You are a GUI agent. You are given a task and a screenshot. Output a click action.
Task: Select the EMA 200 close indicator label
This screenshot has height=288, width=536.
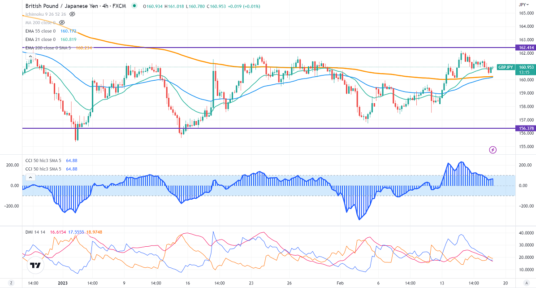tap(49, 48)
